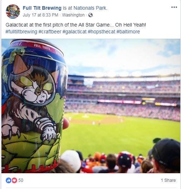
Task: Click the globe public-audience icon
Action: point(90,15)
